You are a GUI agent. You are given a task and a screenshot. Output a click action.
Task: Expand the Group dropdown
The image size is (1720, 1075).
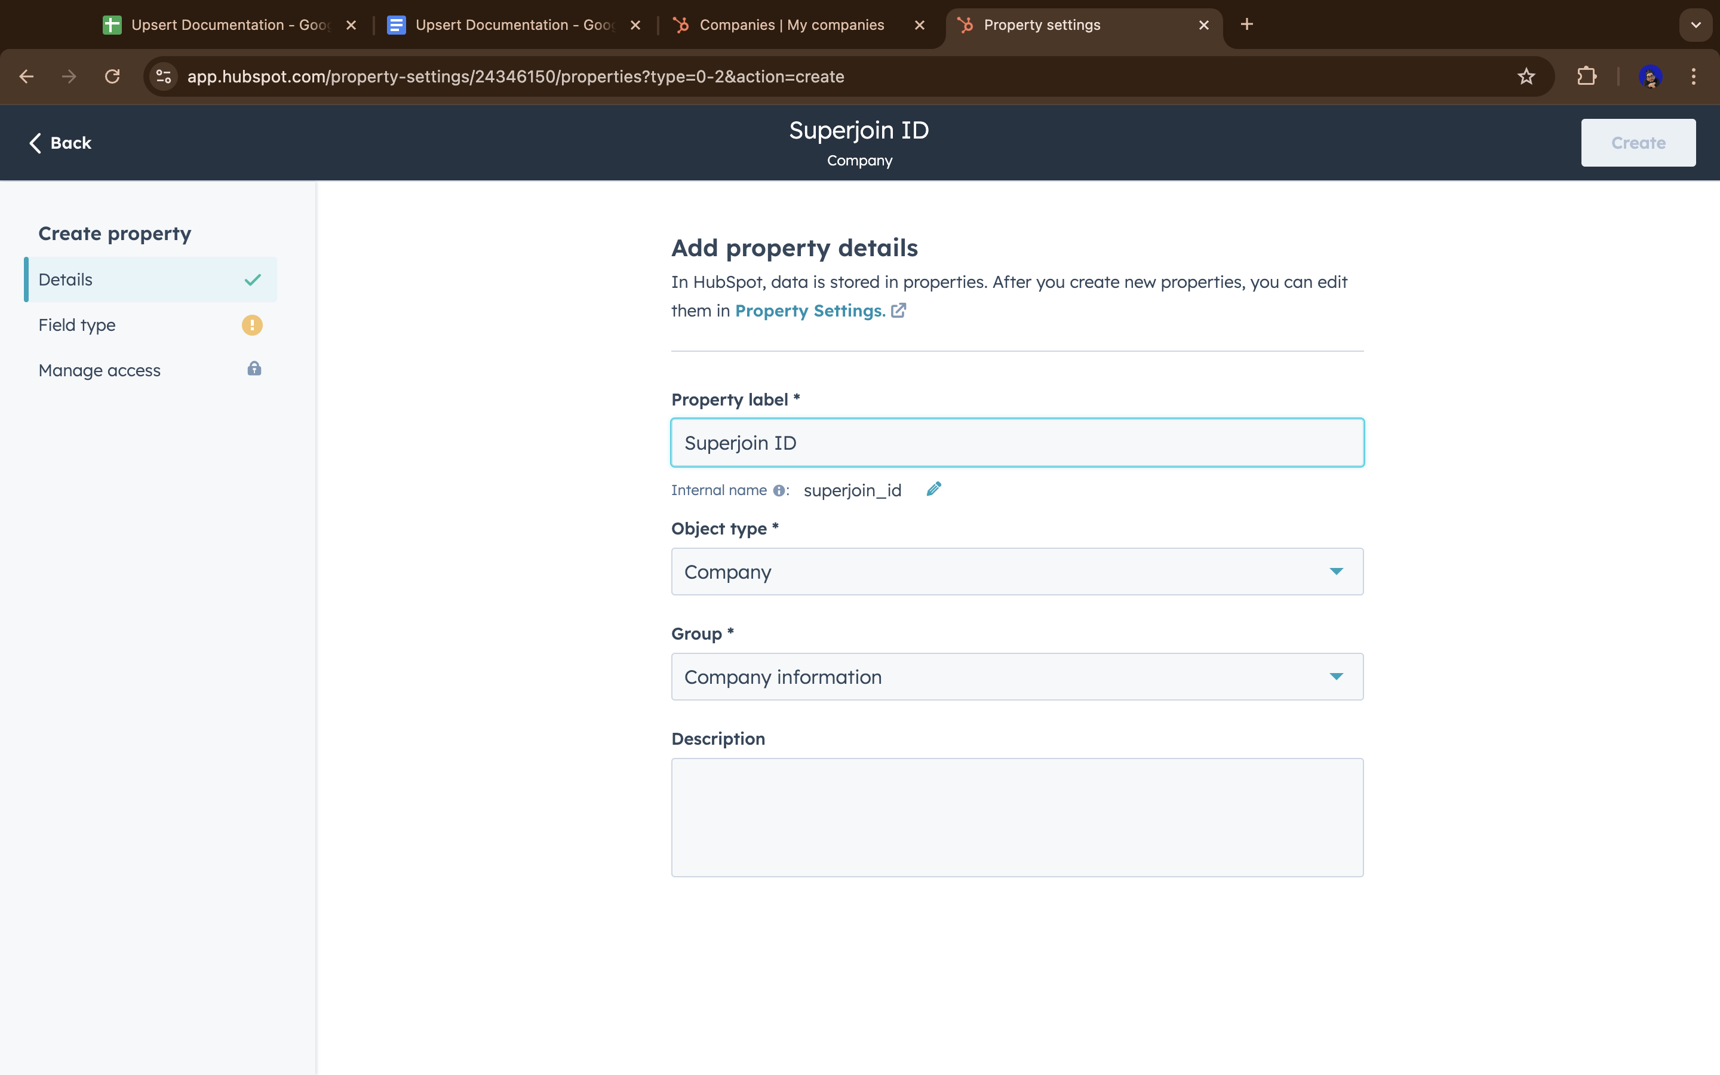click(1016, 677)
